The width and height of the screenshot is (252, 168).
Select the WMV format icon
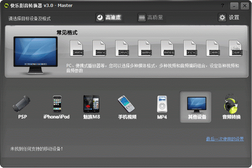coord(146,48)
